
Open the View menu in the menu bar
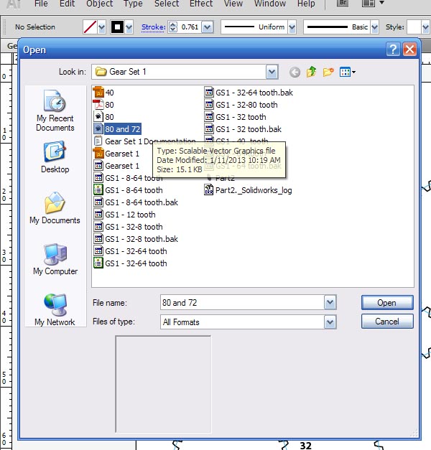(233, 4)
